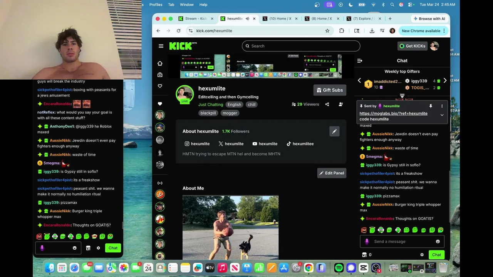
Task: Open the moglabs.bio pinned link
Action: point(393,113)
